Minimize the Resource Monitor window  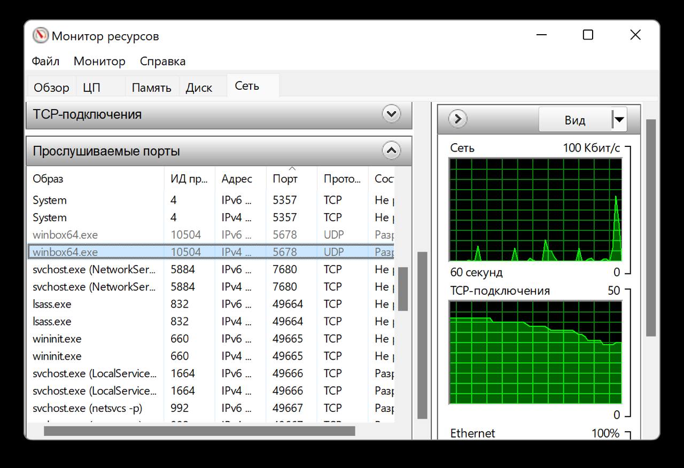(x=541, y=35)
